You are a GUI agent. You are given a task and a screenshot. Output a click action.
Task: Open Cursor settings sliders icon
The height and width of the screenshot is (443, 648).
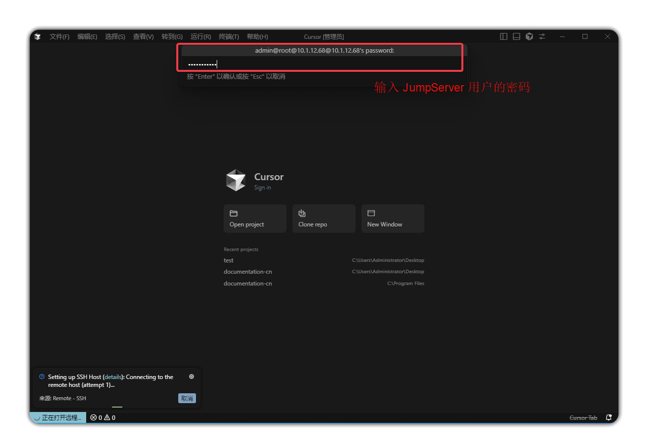pos(542,36)
